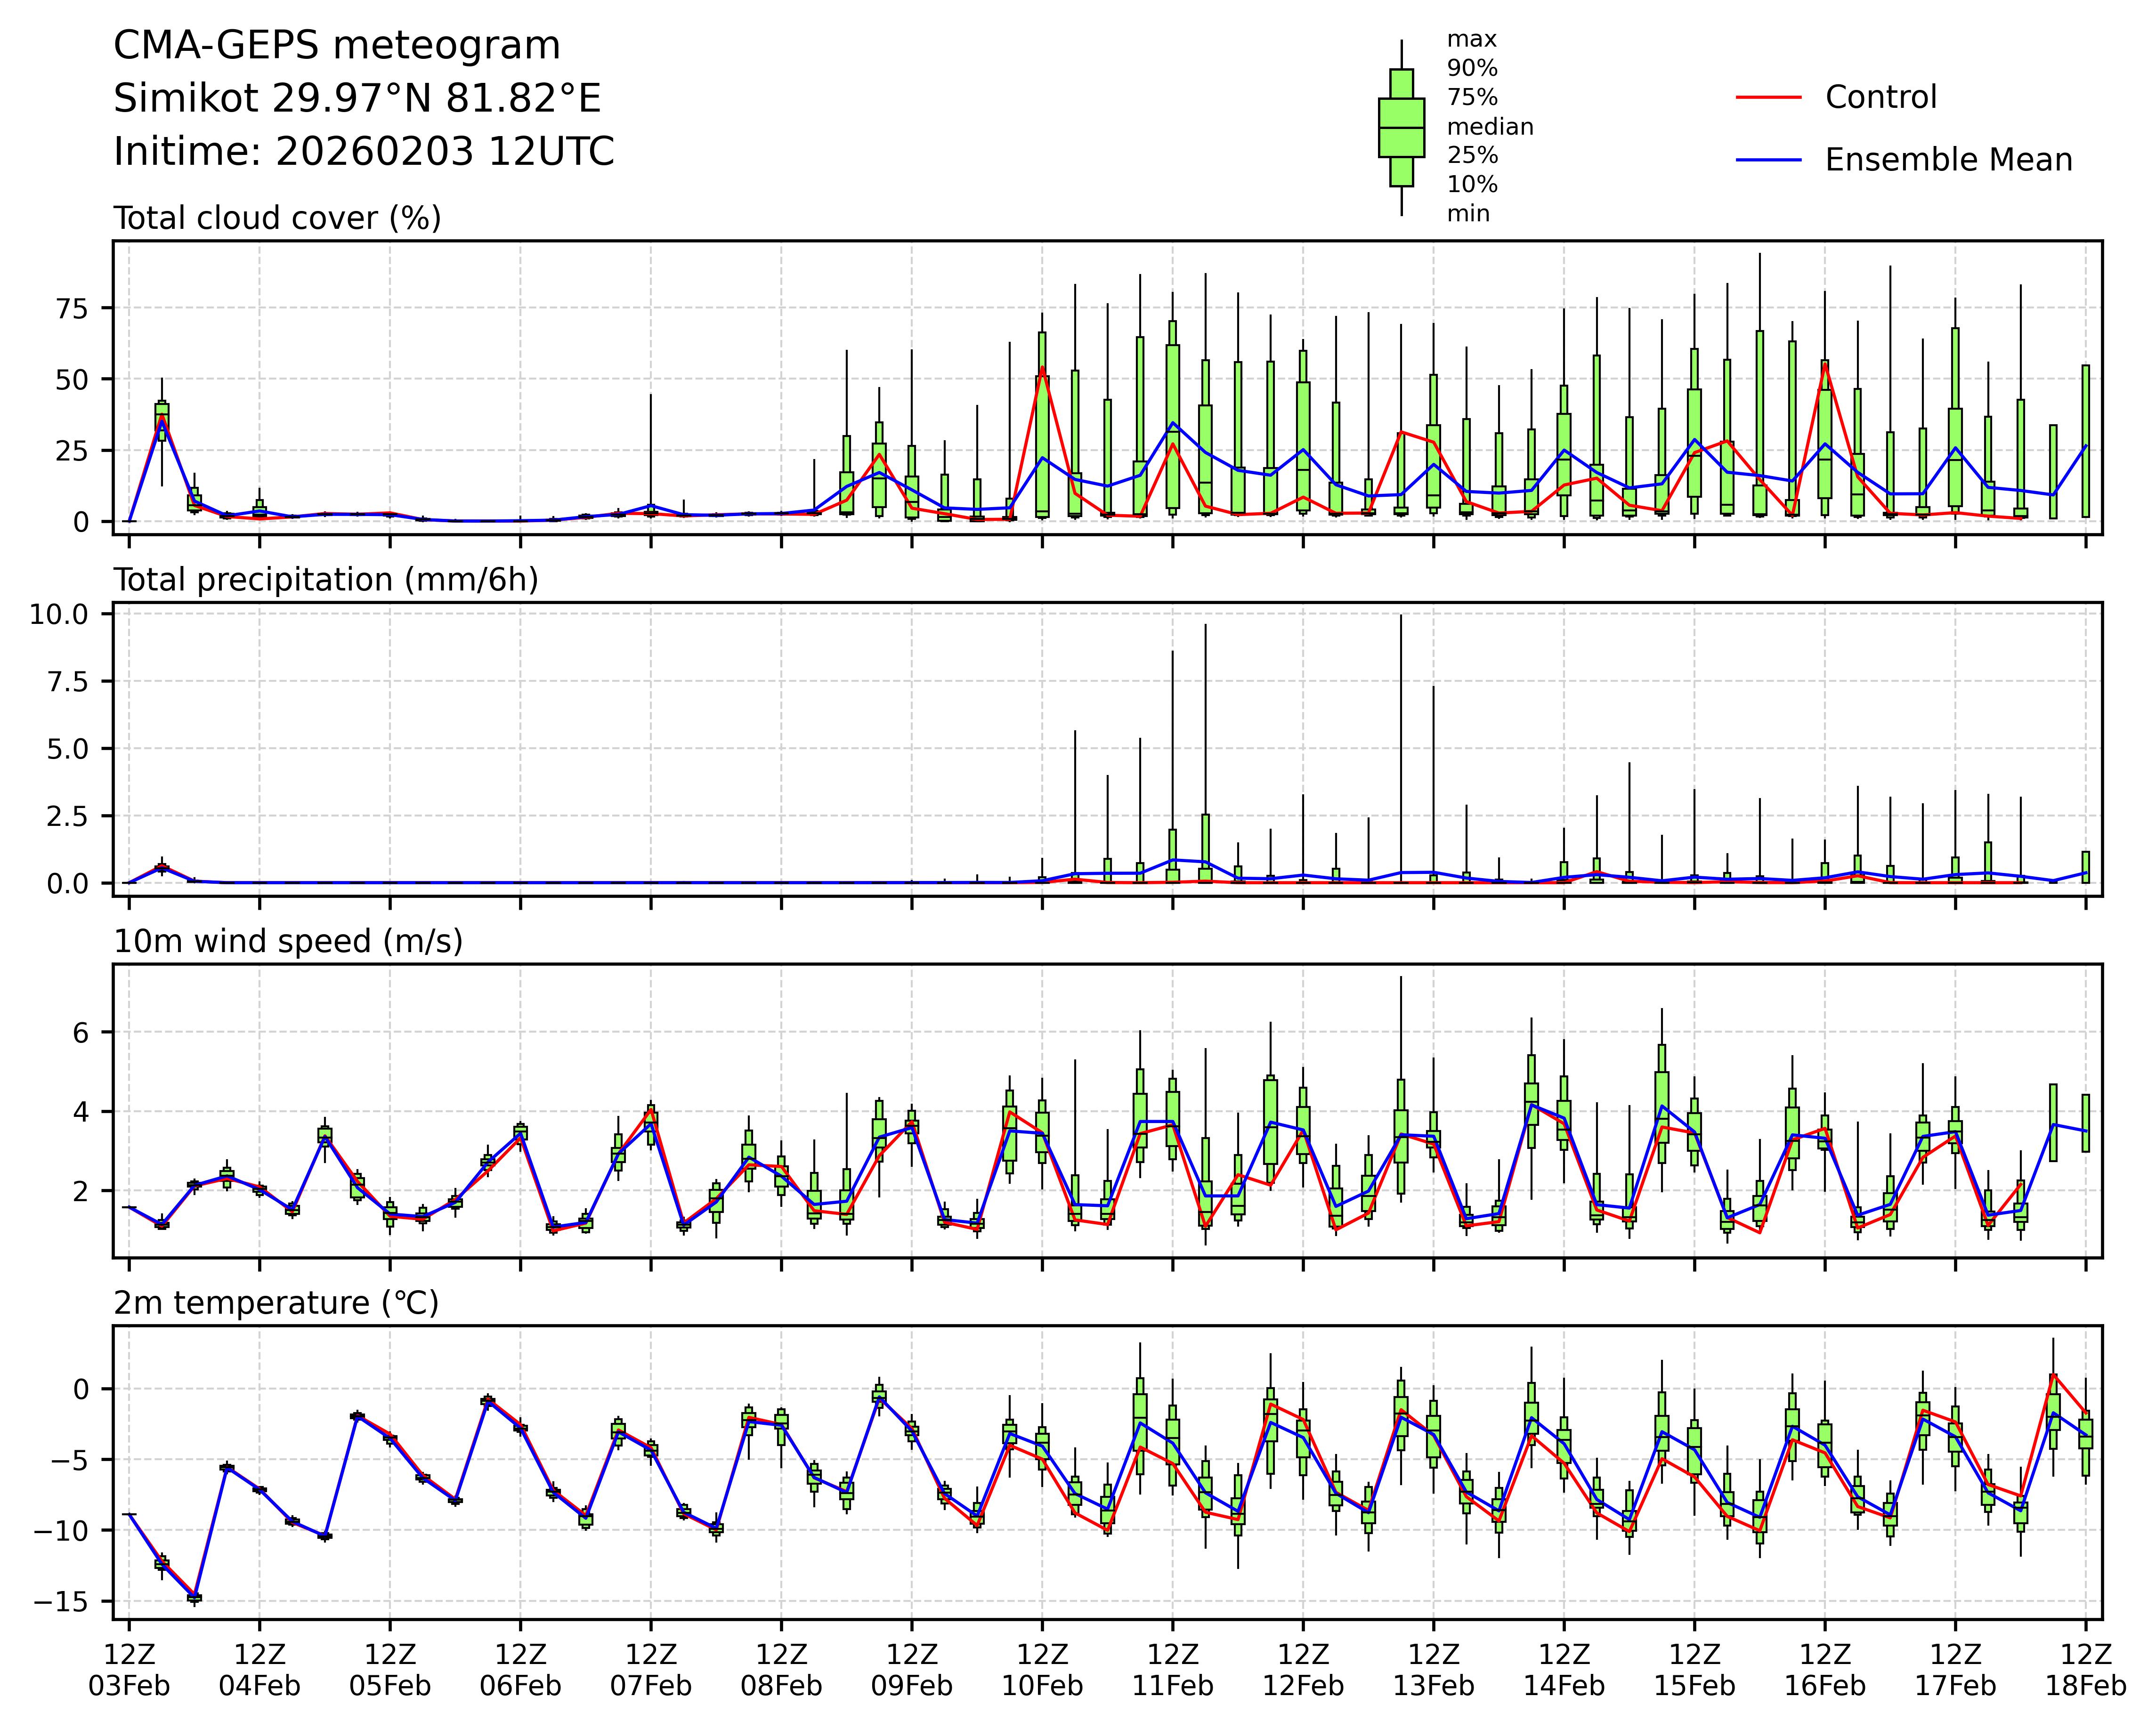Screen dimensions: 2156x1729
Task: Click the 'median' label in boxplot legend
Action: click(1490, 127)
